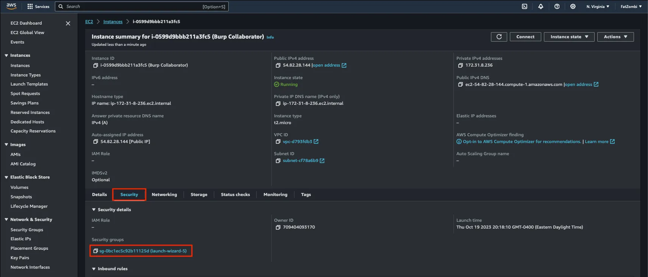Open the settings gear icon
This screenshot has height=277, width=648.
573,6
